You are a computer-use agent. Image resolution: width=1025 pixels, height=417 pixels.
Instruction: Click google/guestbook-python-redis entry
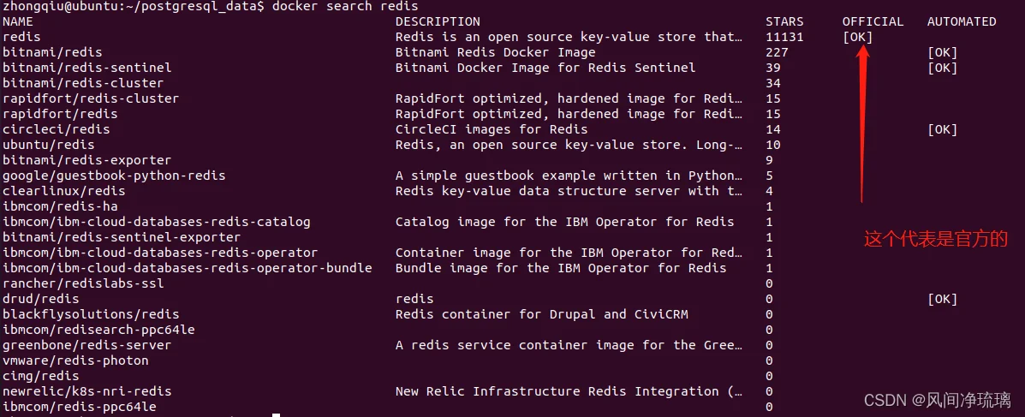point(114,176)
